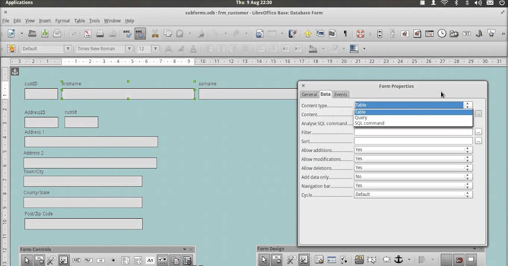Open Allow deletions dropdown

413,168
